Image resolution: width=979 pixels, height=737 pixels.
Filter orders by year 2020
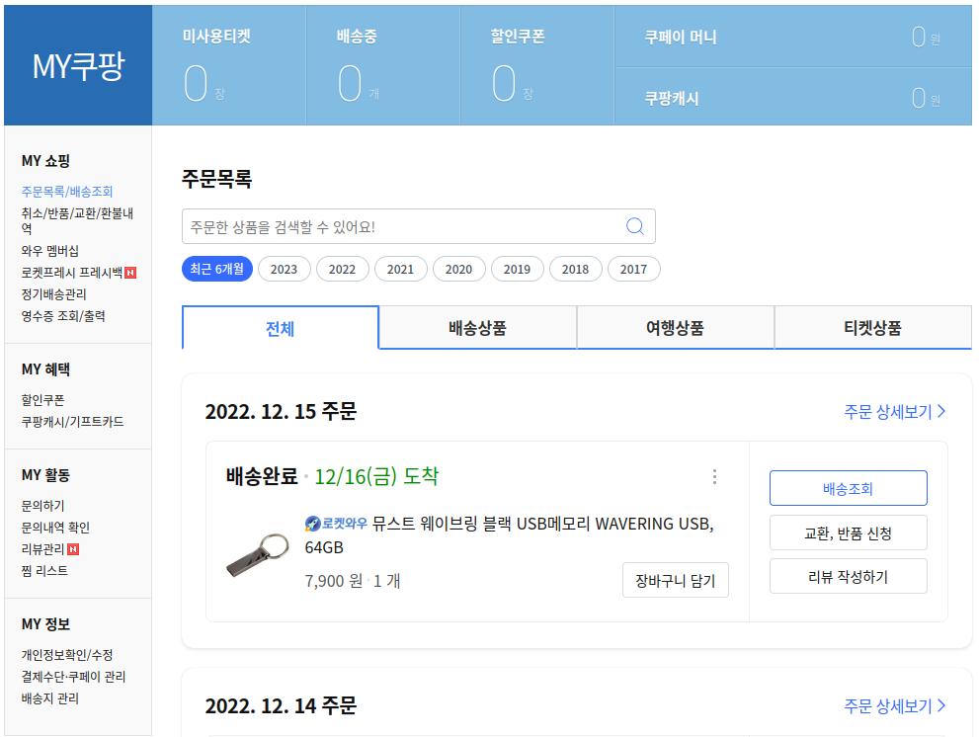pyautogui.click(x=459, y=269)
